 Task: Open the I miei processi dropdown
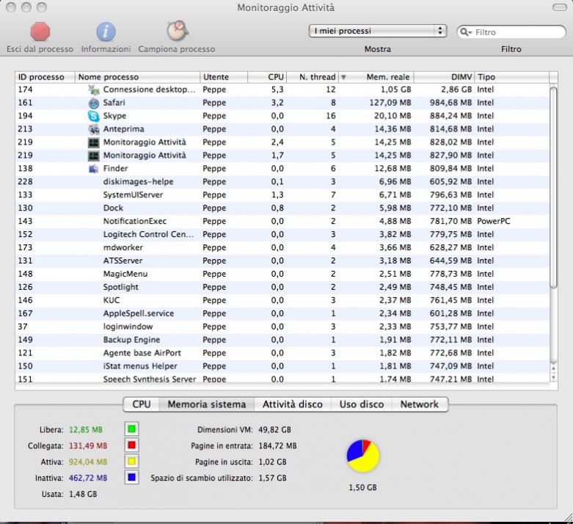click(378, 31)
